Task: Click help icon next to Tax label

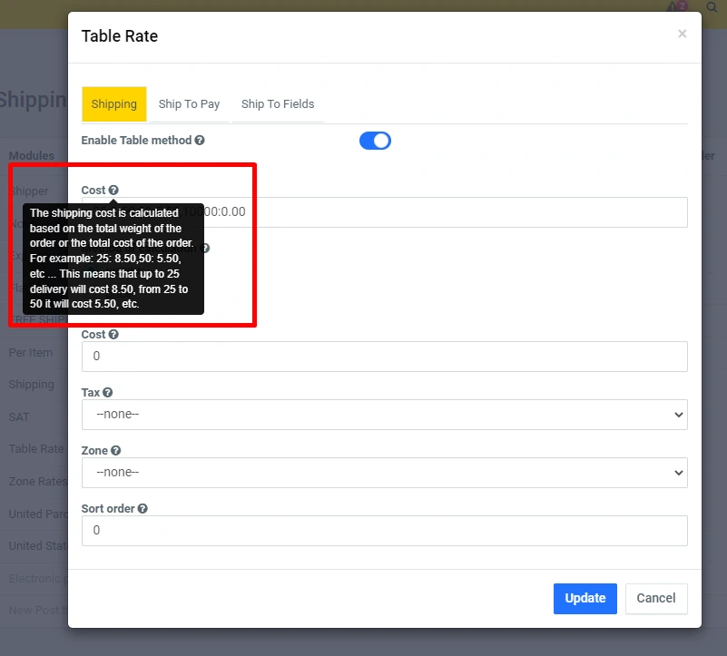Action: click(x=108, y=393)
